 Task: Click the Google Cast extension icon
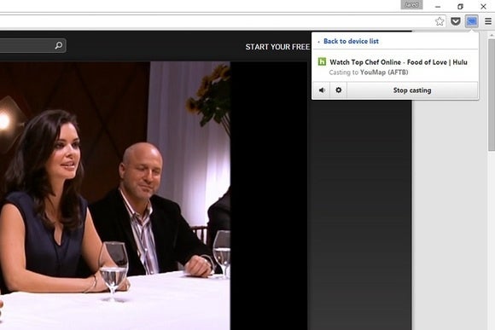coord(472,21)
